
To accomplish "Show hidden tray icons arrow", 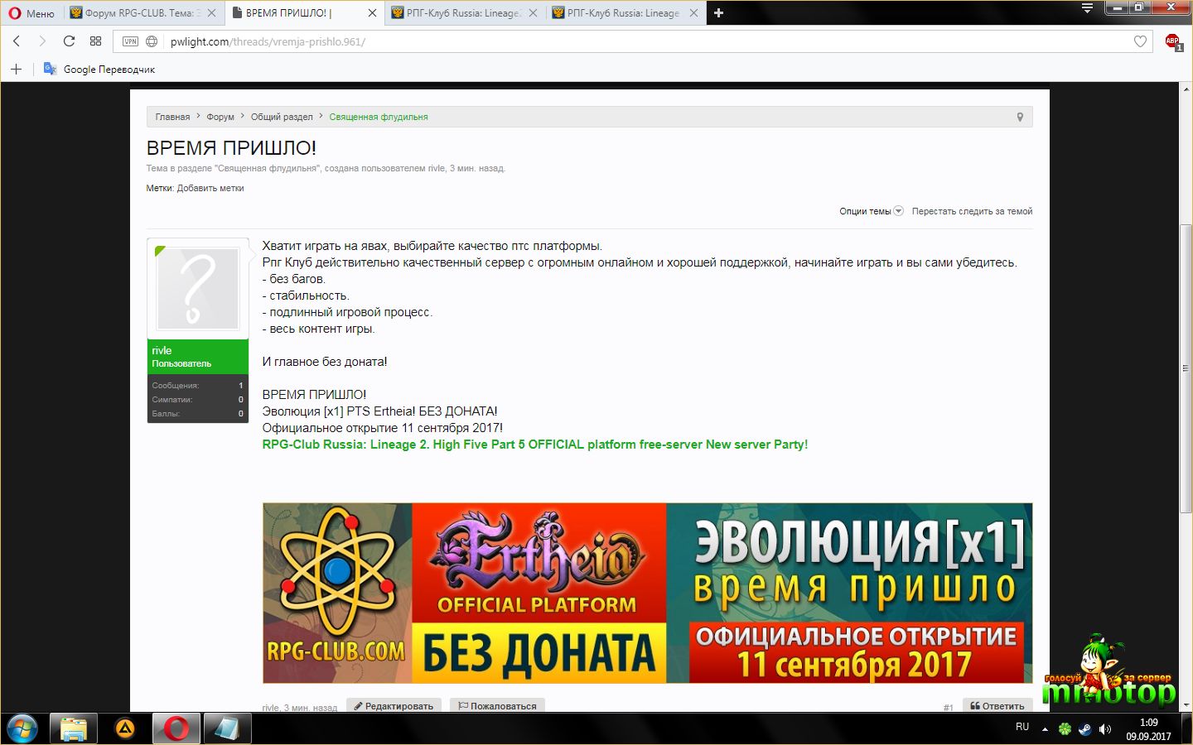I will tap(1045, 729).
